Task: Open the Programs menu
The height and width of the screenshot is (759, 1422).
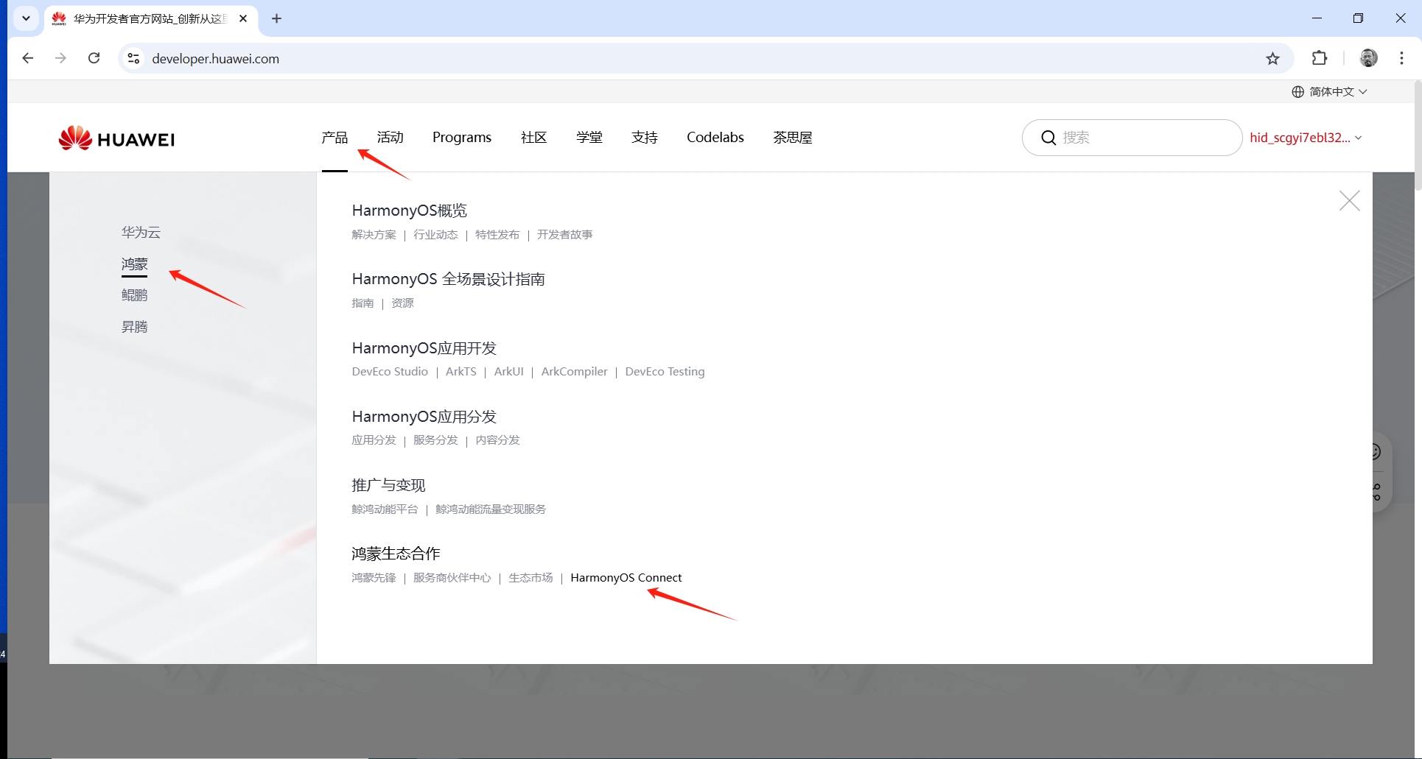Action: 462,138
